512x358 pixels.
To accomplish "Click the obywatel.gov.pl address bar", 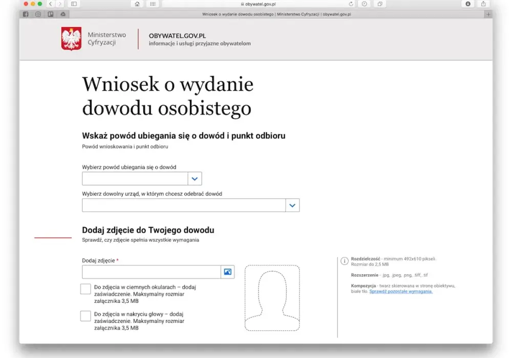I will [x=259, y=4].
